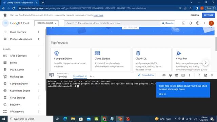Open Windows Start menu
Screen dimensions: 217x122
tap(4, 119)
